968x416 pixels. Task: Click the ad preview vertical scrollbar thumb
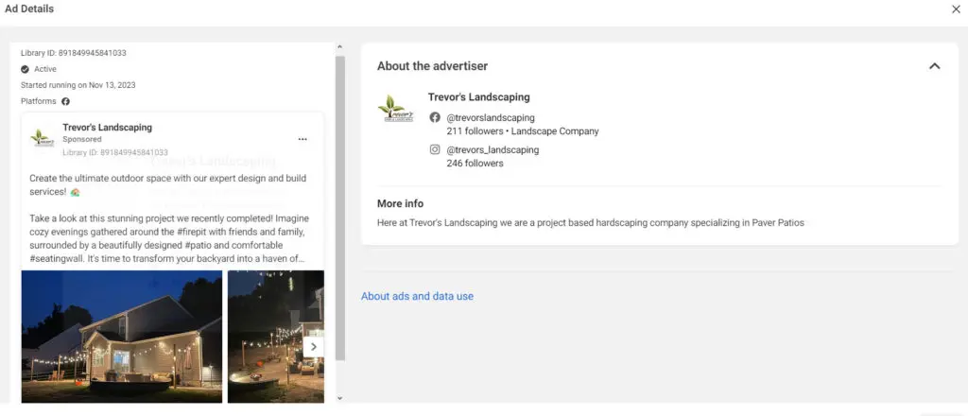point(340,209)
